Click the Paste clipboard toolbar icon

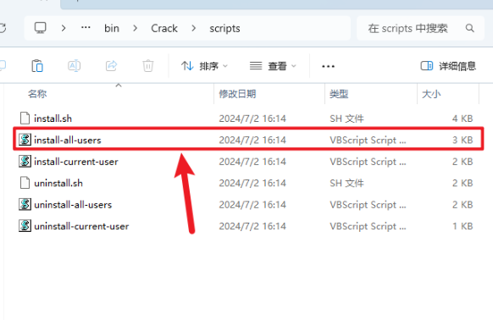[x=37, y=66]
